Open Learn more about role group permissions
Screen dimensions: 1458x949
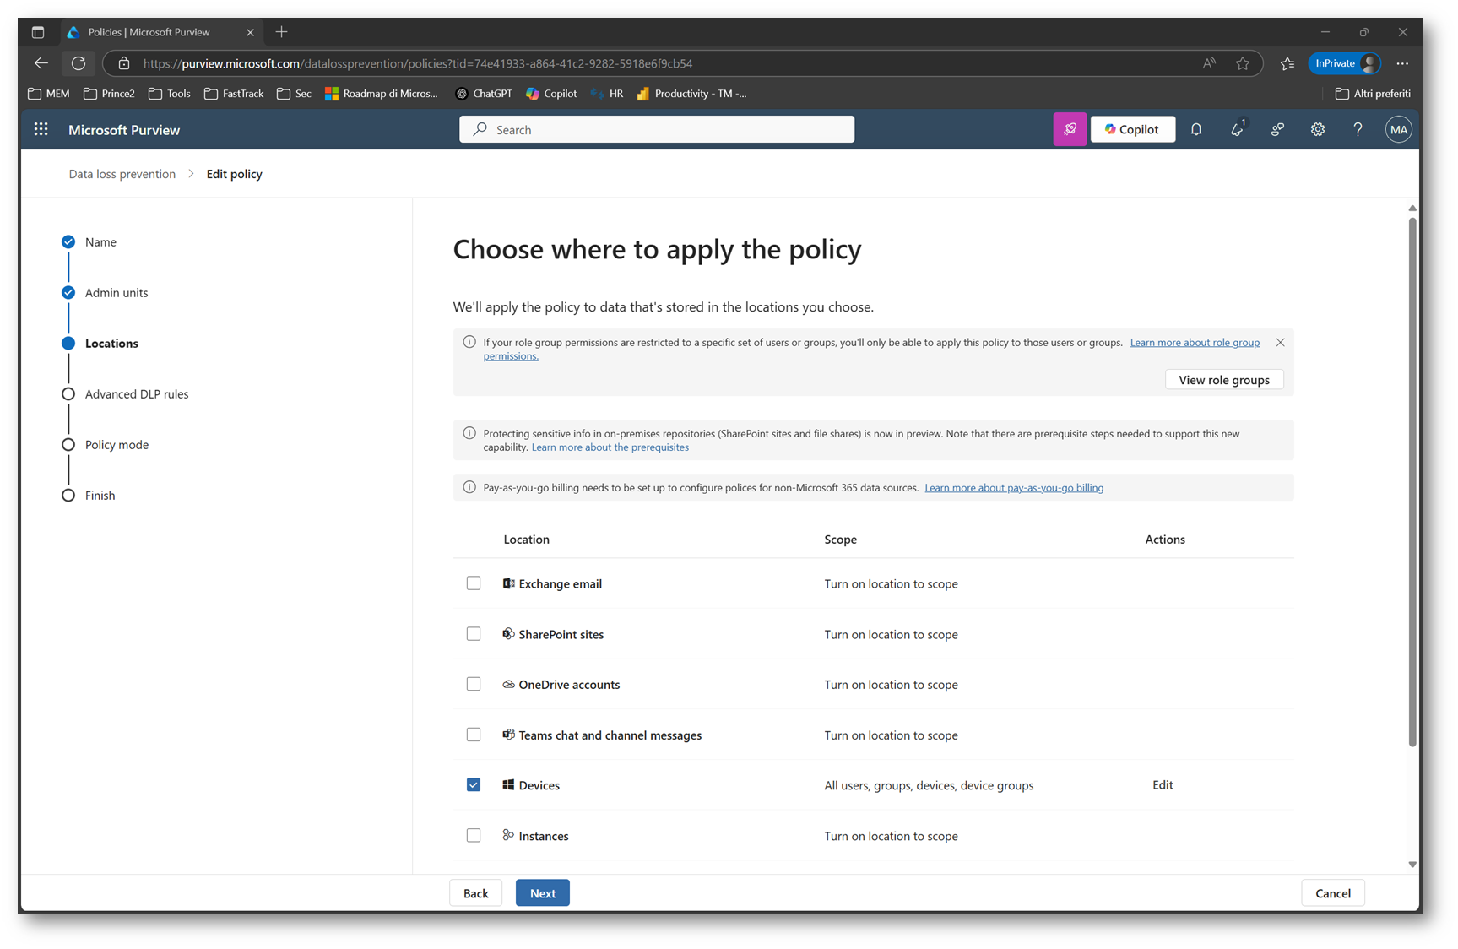(x=1195, y=342)
